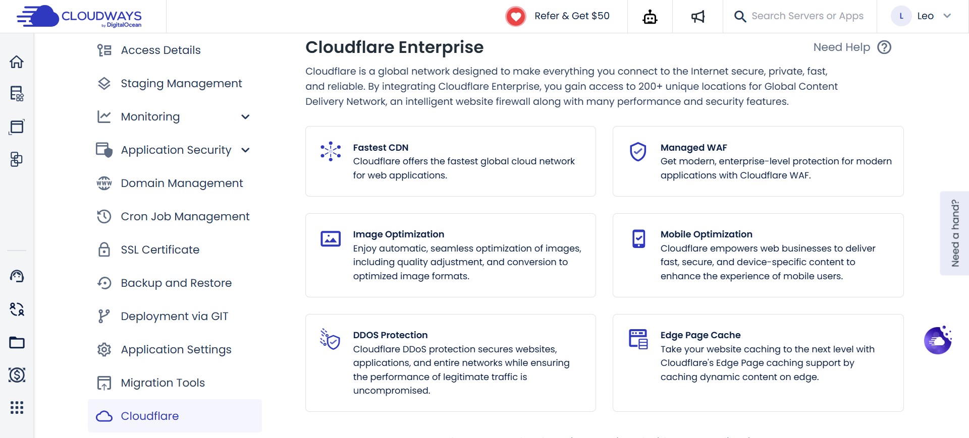
Task: Click the Edge Page Cache card title
Action: pyautogui.click(x=700, y=335)
